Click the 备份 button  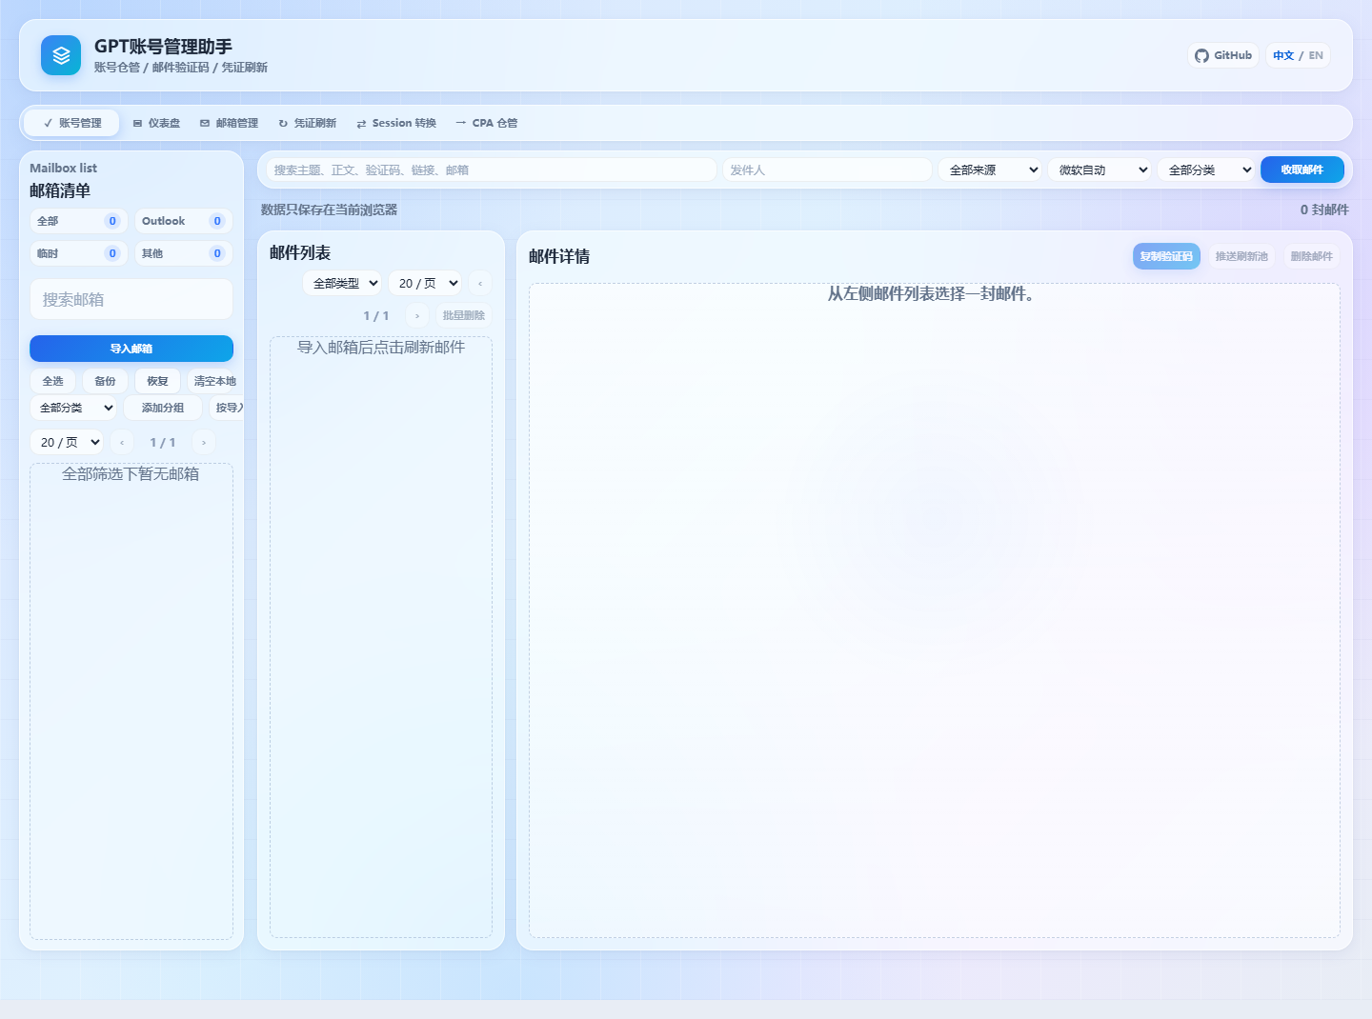(x=105, y=381)
